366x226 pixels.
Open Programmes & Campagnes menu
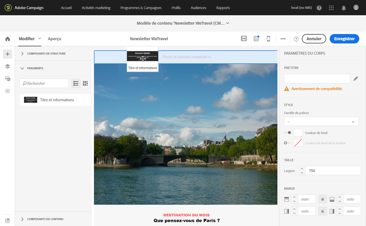click(141, 8)
